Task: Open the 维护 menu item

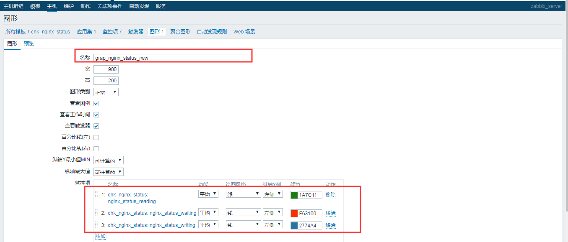Action: click(x=69, y=6)
